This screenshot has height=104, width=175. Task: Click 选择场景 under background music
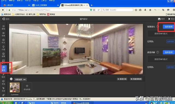170,41
